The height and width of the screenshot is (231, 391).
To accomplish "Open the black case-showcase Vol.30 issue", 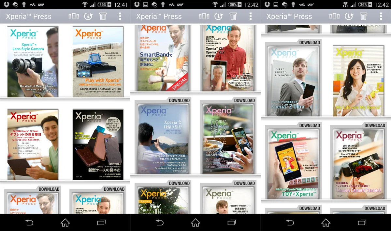I will click(98, 145).
